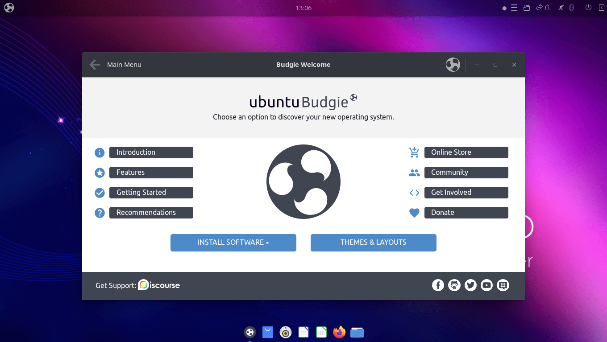Open Themes & Layouts
607x342 pixels.
coord(373,242)
